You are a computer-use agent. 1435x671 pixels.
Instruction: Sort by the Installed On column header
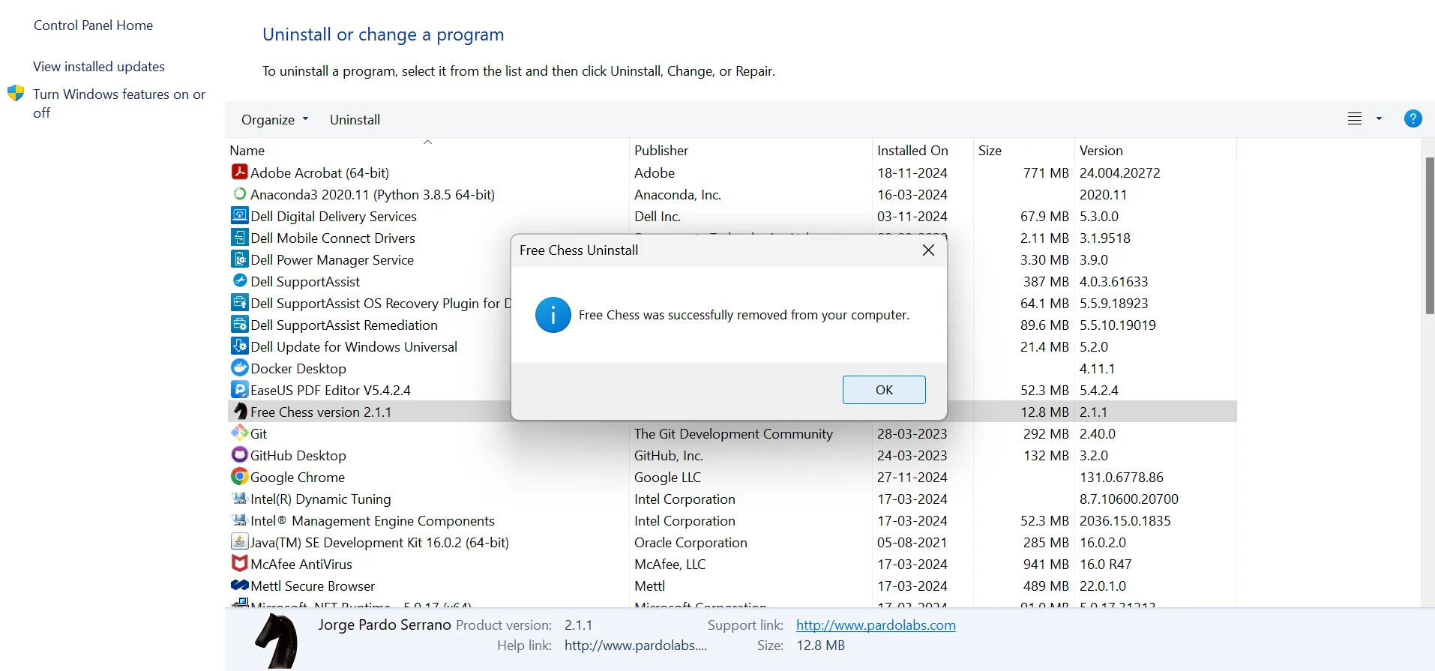912,151
